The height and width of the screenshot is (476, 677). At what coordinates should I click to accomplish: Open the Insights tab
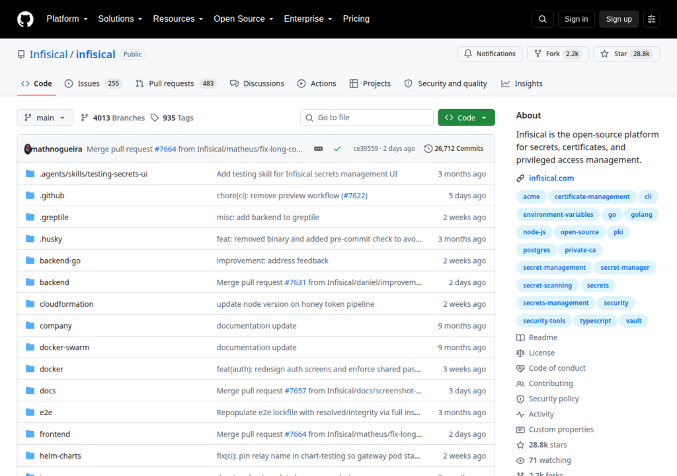522,83
